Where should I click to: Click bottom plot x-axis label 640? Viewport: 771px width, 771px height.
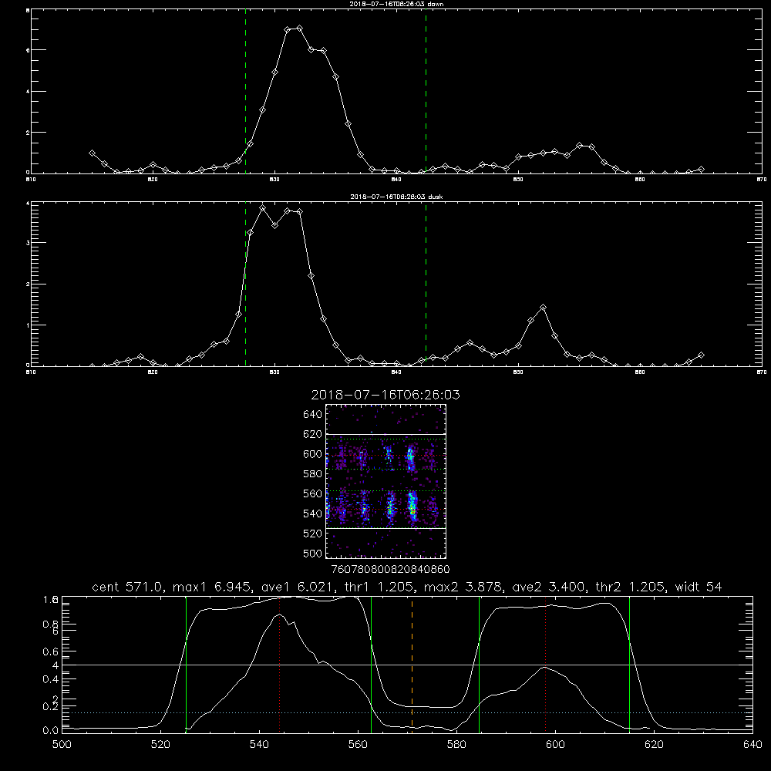(x=752, y=745)
